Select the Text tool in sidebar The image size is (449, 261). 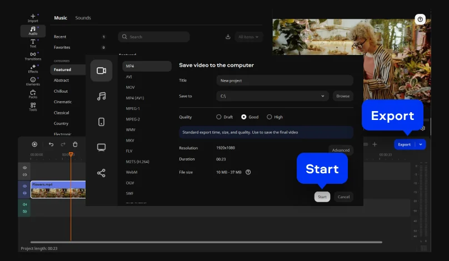[x=33, y=43]
